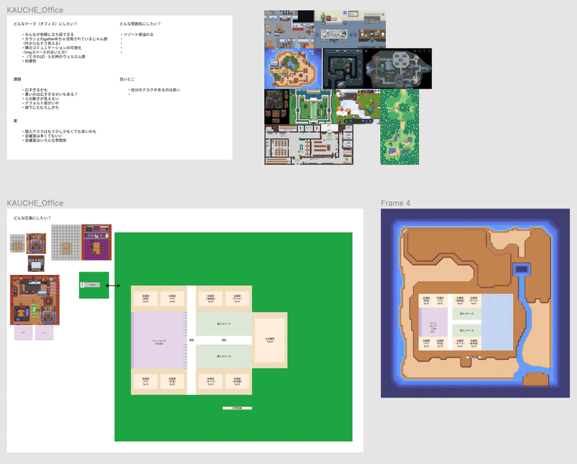Viewport: 577px width, 464px height.
Task: Select the small brown hut on the Frame 4 shore
Action: [x=536, y=380]
